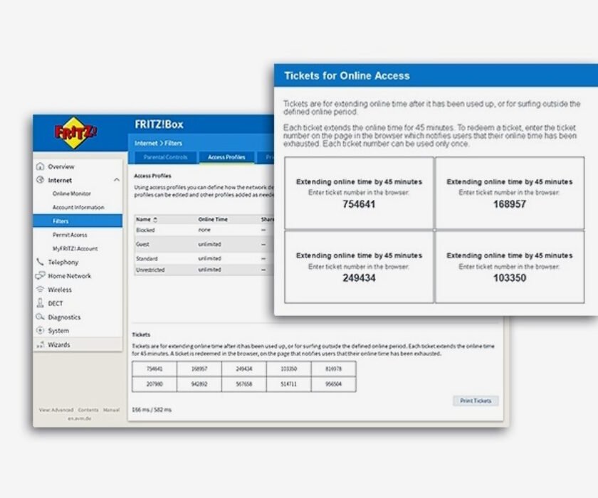The image size is (598, 498).
Task: Select the Unrestricted profile row
Action: 204,270
